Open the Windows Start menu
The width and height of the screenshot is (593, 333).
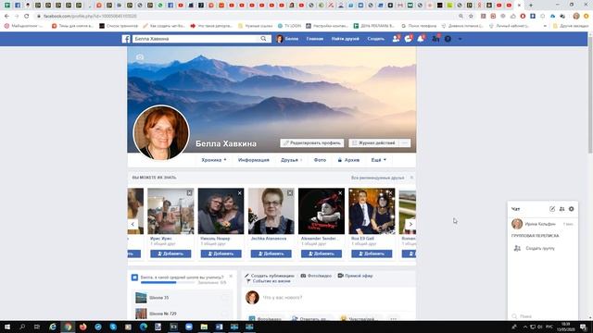(7, 327)
